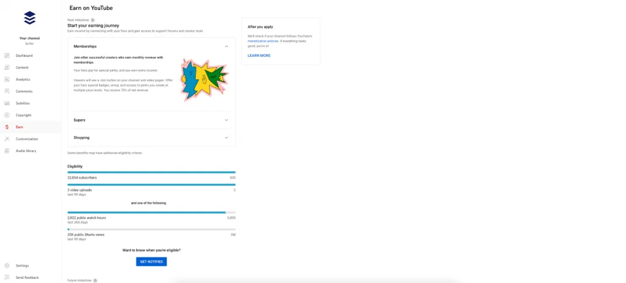Open the Settings gear icon

7,265
